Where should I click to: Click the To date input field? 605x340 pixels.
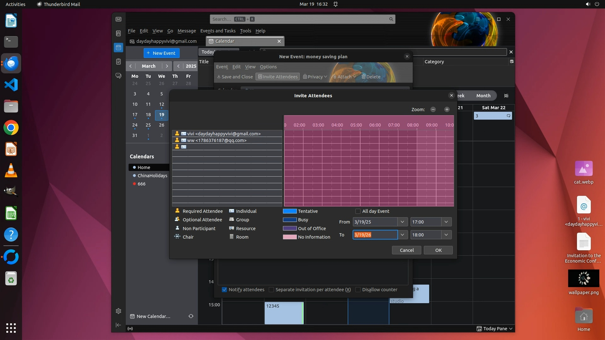(375, 235)
